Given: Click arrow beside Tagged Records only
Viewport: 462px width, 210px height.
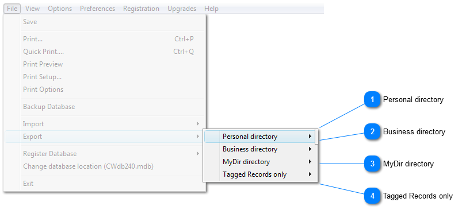Looking at the screenshot, I should coord(310,174).
